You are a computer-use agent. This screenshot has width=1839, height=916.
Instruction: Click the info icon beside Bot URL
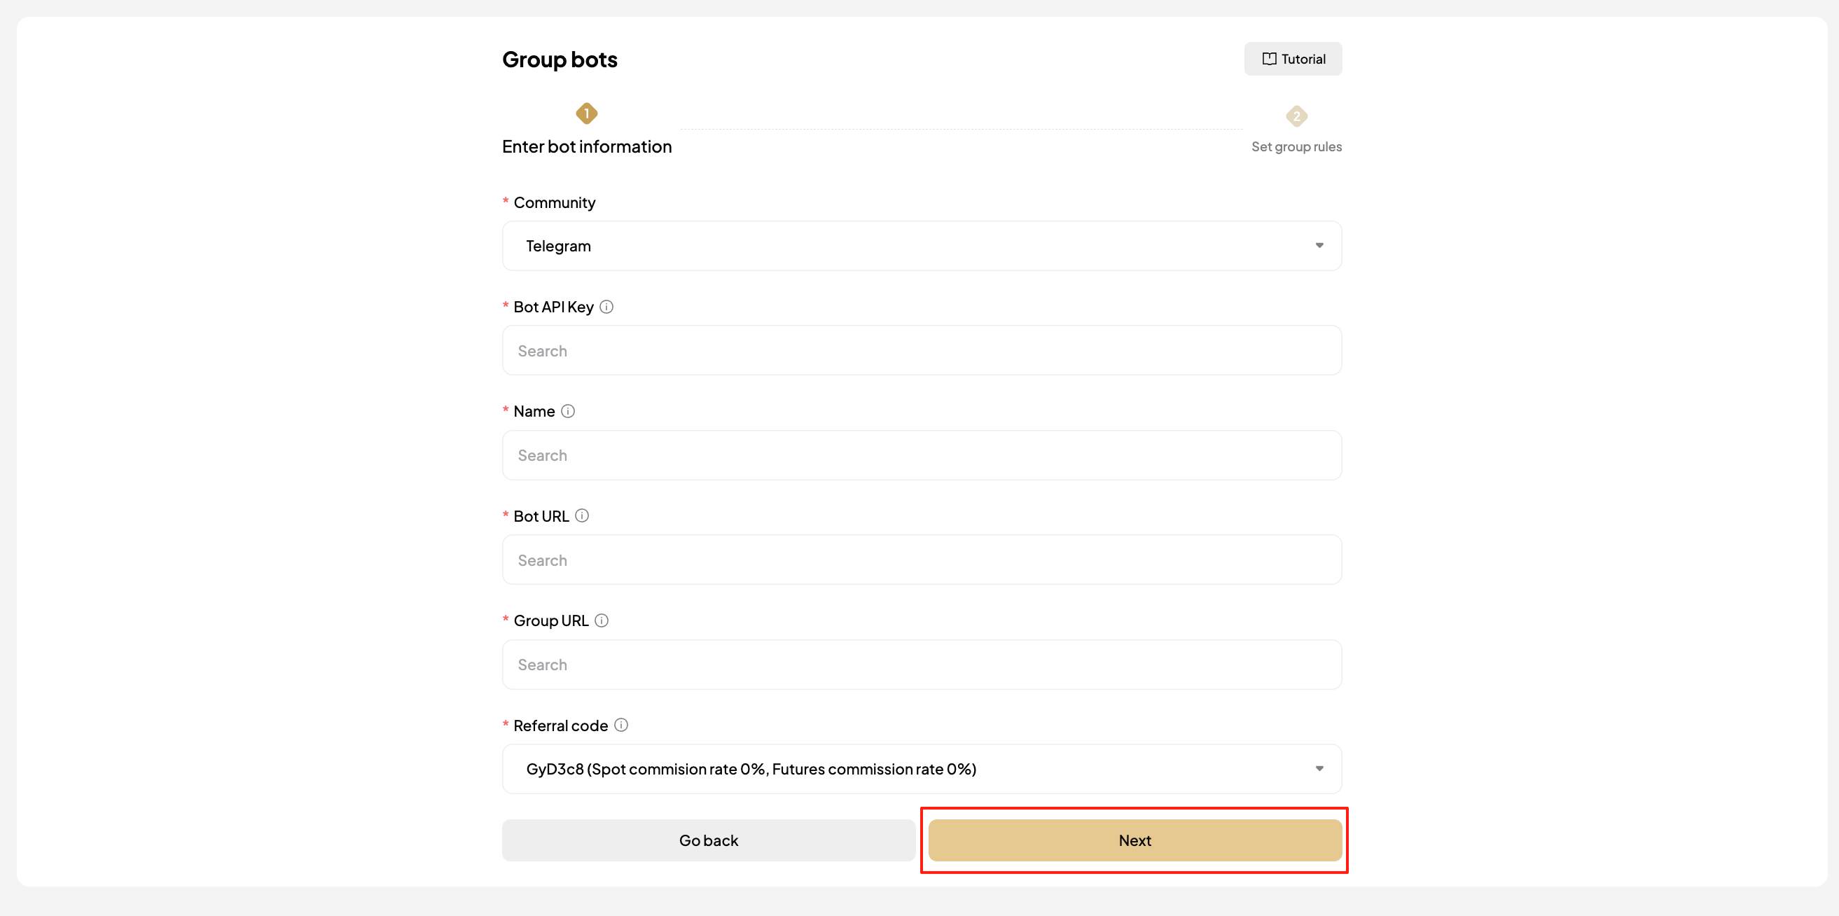(582, 515)
